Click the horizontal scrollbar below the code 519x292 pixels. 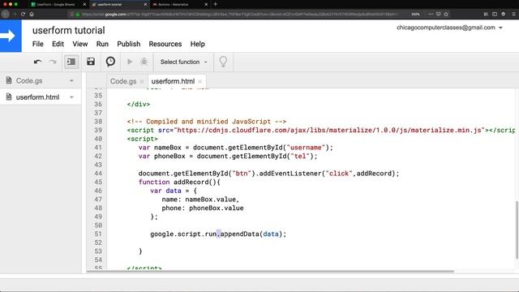[270, 272]
